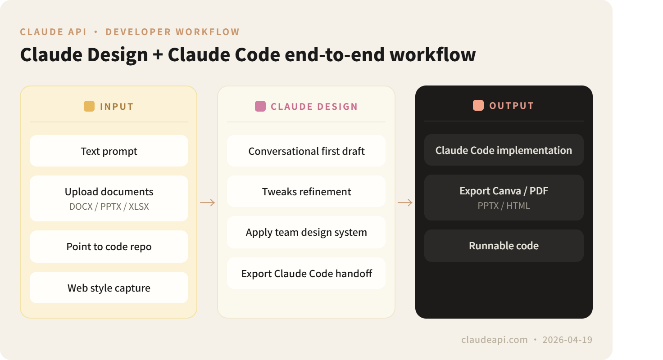Expand the Export Canva / PDF entry

point(504,197)
